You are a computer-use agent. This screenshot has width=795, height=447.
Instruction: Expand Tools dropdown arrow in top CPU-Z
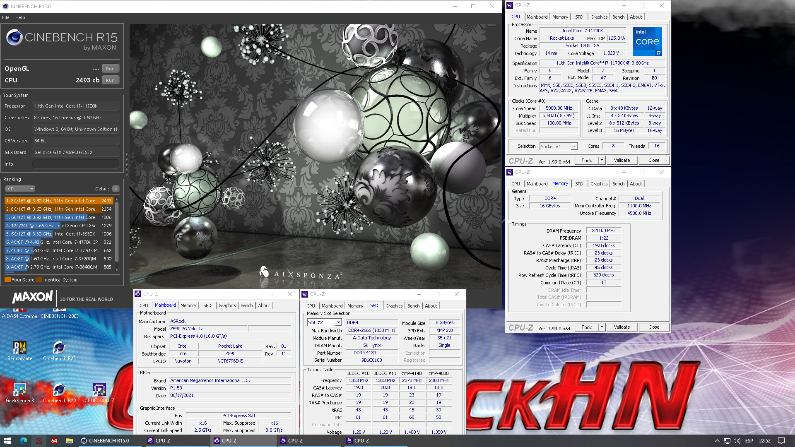pyautogui.click(x=602, y=160)
